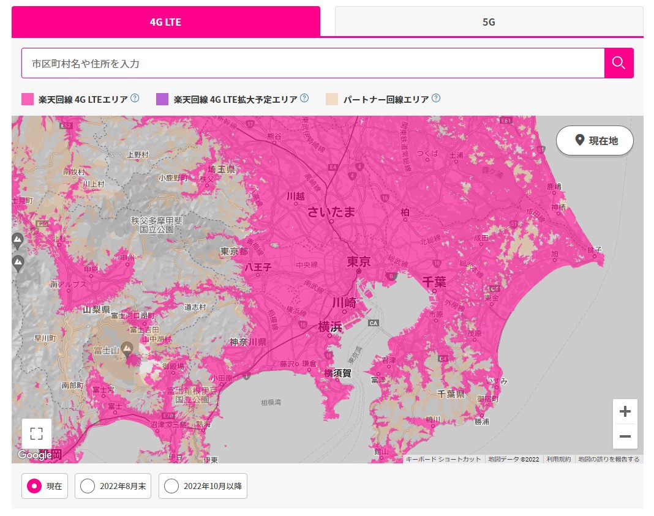654x516 pixels.
Task: Click the 甲府 label on map
Action: point(91,269)
